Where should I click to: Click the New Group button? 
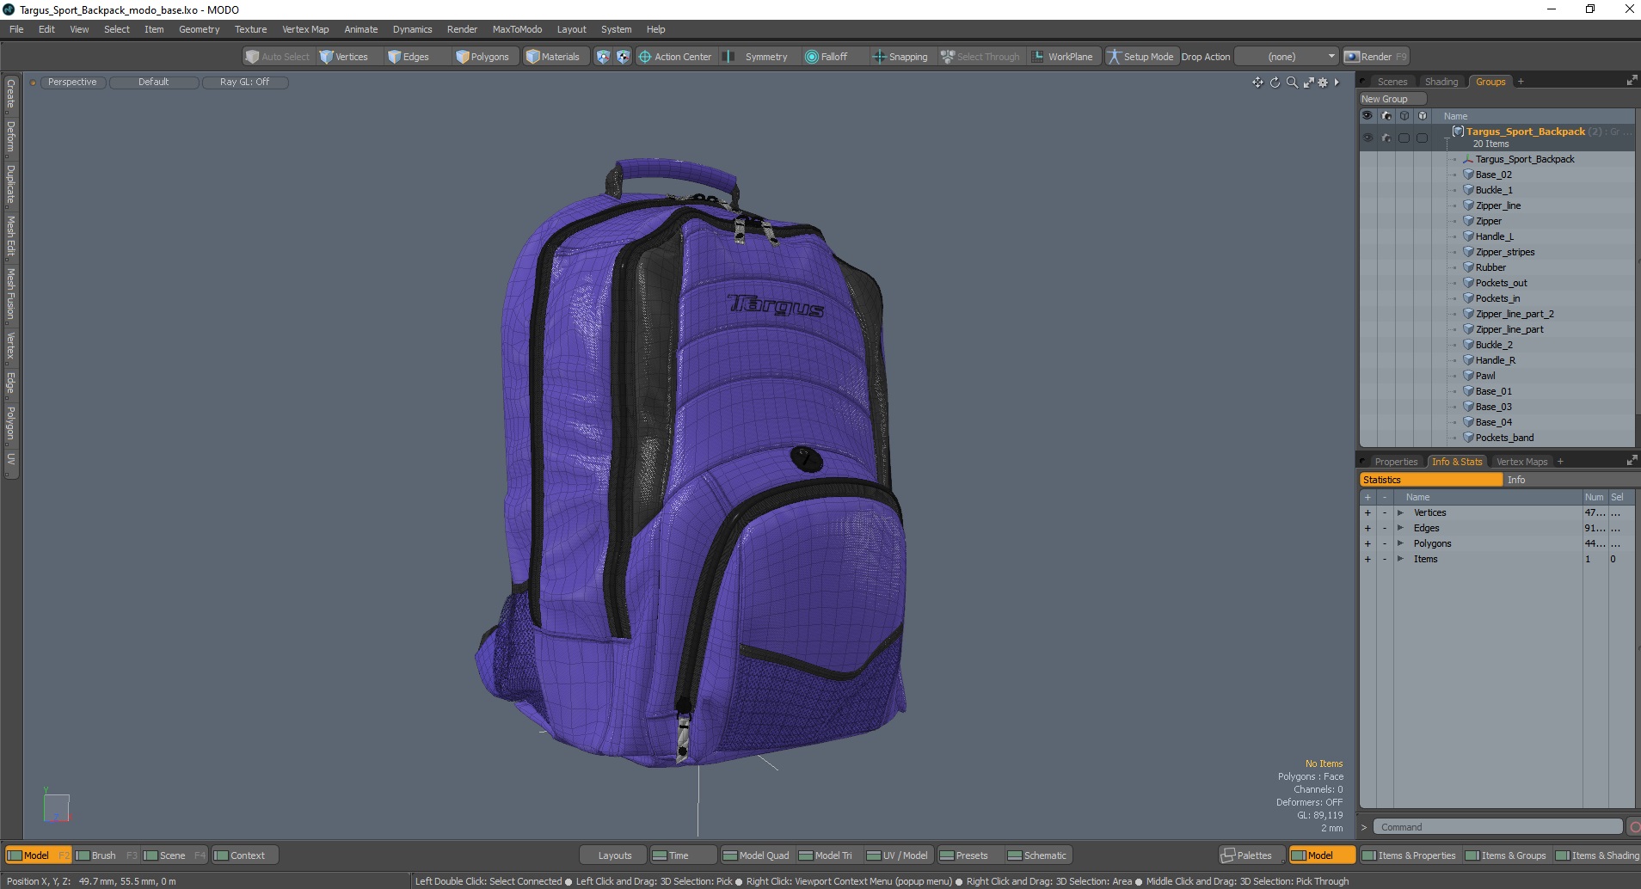coord(1392,99)
